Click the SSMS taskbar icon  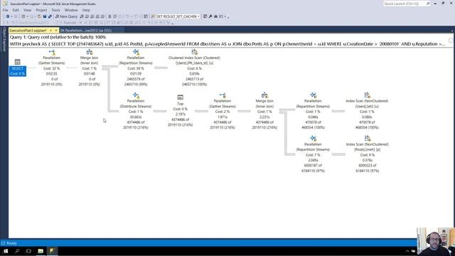[x=52, y=251]
